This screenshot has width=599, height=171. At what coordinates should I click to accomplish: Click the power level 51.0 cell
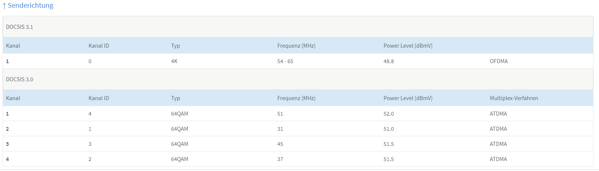[x=388, y=129]
